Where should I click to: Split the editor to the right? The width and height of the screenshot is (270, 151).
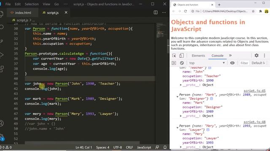pyautogui.click(x=156, y=12)
